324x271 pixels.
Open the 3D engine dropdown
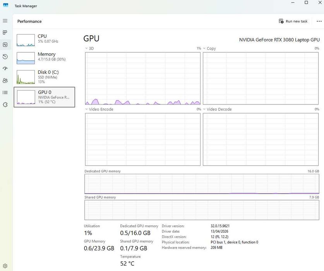pos(89,48)
